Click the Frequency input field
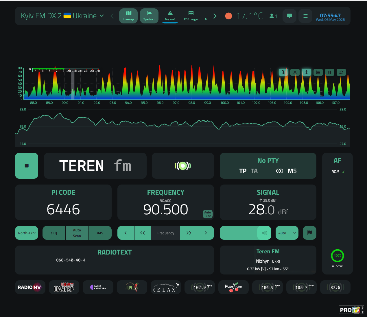 click(166, 233)
